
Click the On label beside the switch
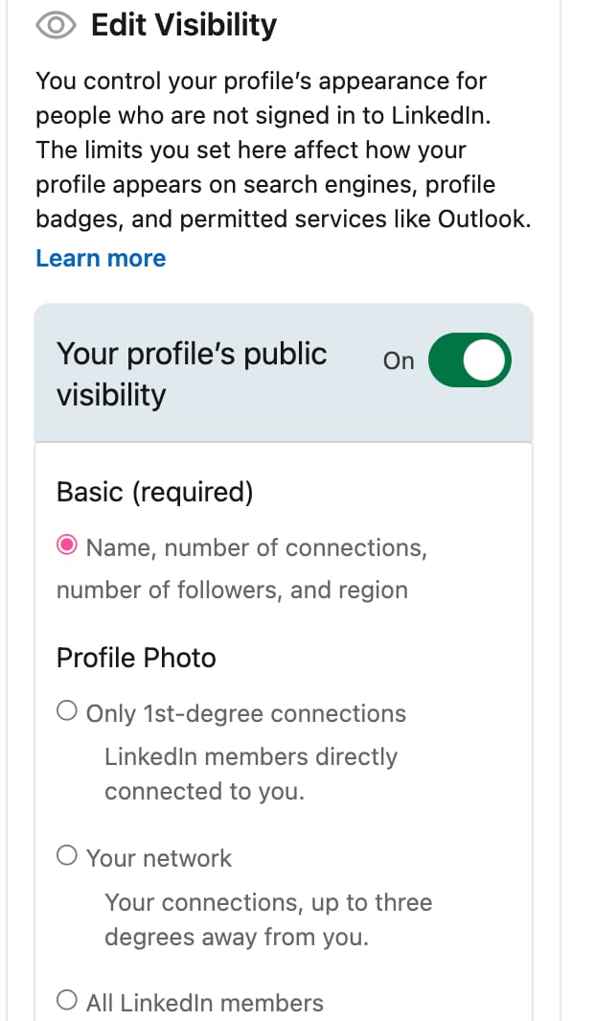[x=398, y=360]
